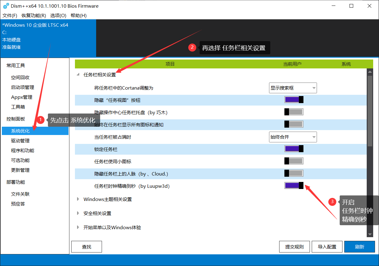Open 文件关联 in sidebar
The width and height of the screenshot is (379, 266).
coord(20,194)
